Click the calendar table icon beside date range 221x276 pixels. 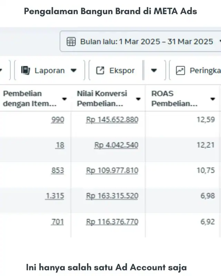[x=71, y=41]
